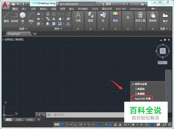Switch to the Insert (插入) ribbon tab
Screen dimensions: 174x129
coord(24,9)
